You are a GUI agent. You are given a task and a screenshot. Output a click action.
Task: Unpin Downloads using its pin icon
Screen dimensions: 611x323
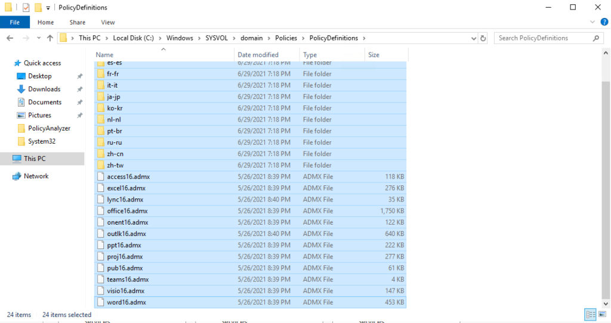pos(79,89)
